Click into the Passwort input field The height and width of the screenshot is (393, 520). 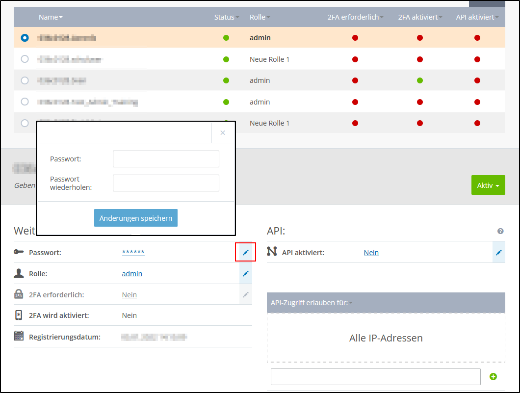(x=166, y=159)
